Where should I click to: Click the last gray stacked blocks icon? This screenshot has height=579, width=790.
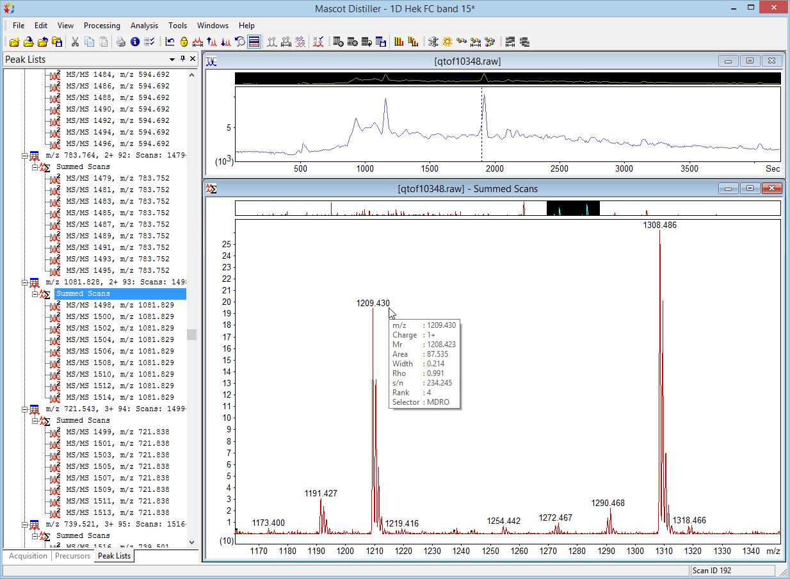[524, 42]
